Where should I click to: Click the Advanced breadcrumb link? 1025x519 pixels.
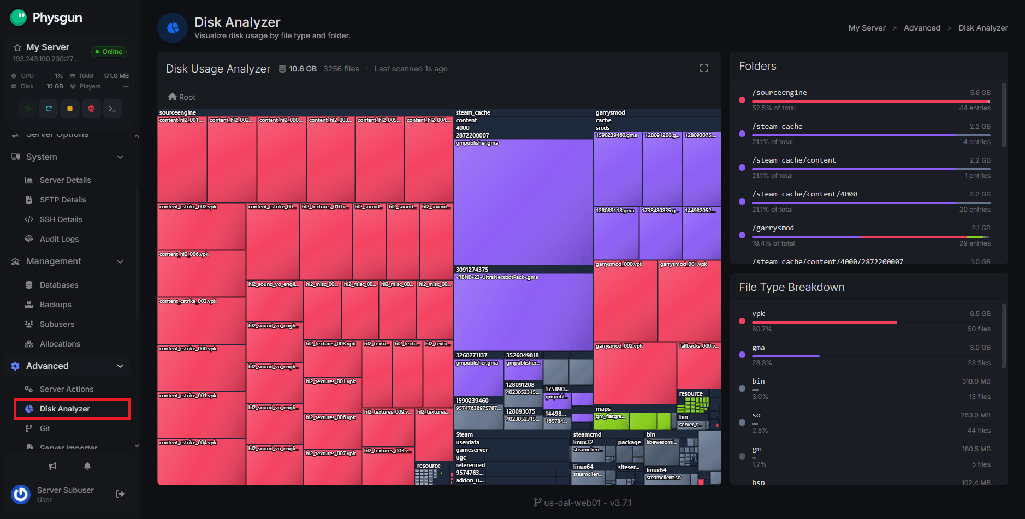point(922,28)
